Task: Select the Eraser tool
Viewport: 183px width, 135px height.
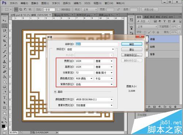Action: (x=4, y=72)
